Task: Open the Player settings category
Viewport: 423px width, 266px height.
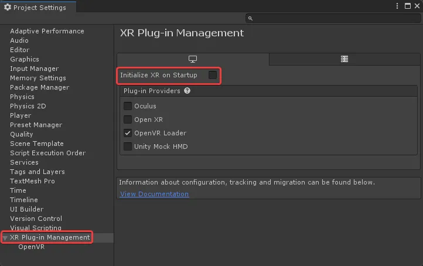Action: click(x=21, y=115)
